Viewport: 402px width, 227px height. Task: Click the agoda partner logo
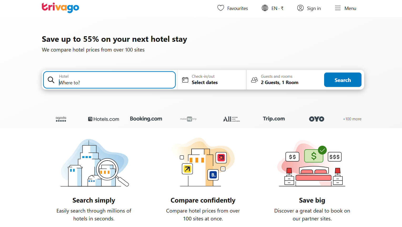point(61,119)
